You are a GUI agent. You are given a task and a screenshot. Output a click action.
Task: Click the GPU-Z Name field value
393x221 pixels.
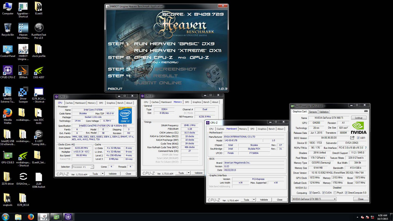[329, 118]
